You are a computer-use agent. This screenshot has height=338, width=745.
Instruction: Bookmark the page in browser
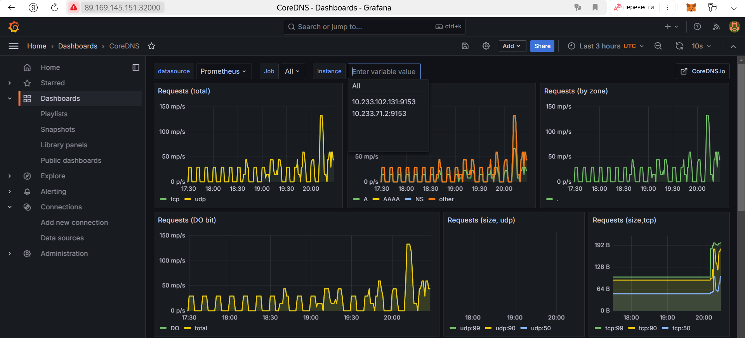tap(595, 7)
